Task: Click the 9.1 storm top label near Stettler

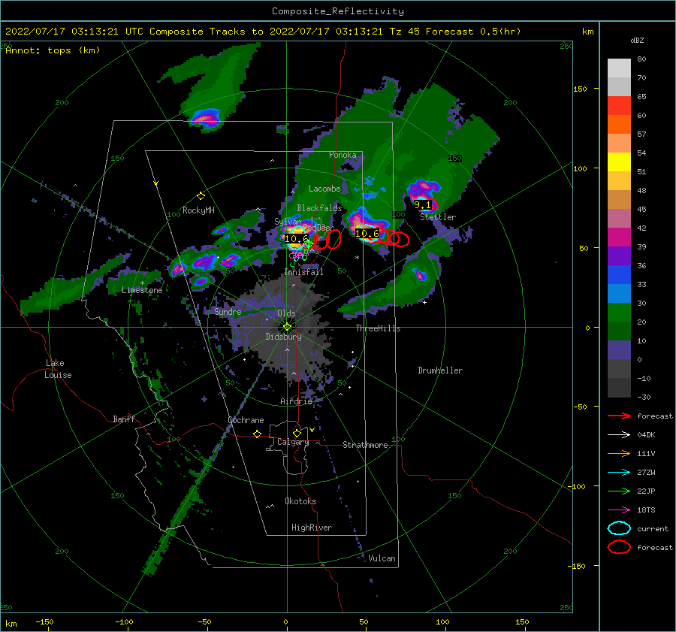Action: (422, 205)
